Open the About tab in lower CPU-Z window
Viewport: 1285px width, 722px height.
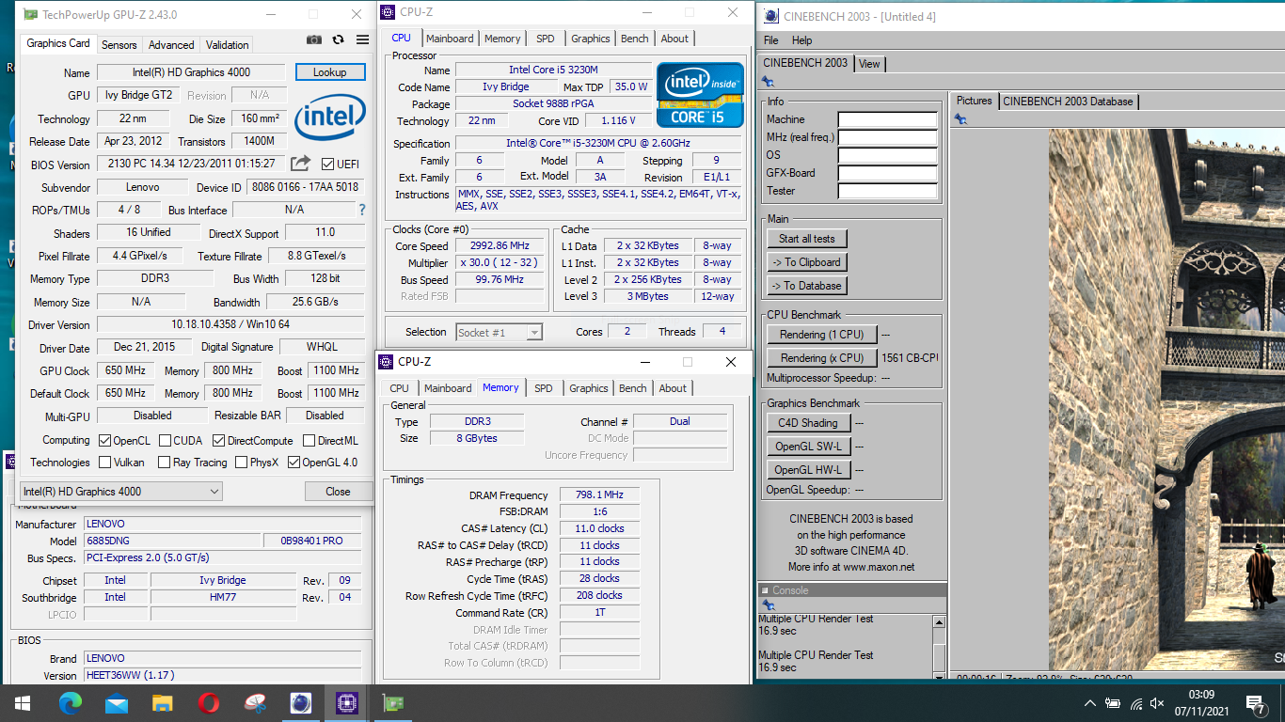click(673, 388)
